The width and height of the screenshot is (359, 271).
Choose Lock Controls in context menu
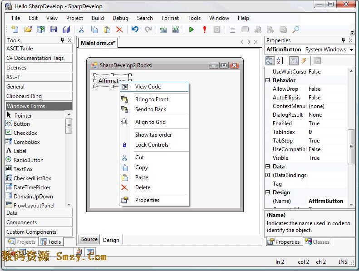coord(154,145)
